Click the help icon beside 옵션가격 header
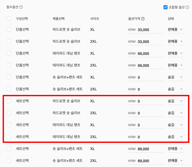This screenshot has width=192, height=167. (143, 19)
